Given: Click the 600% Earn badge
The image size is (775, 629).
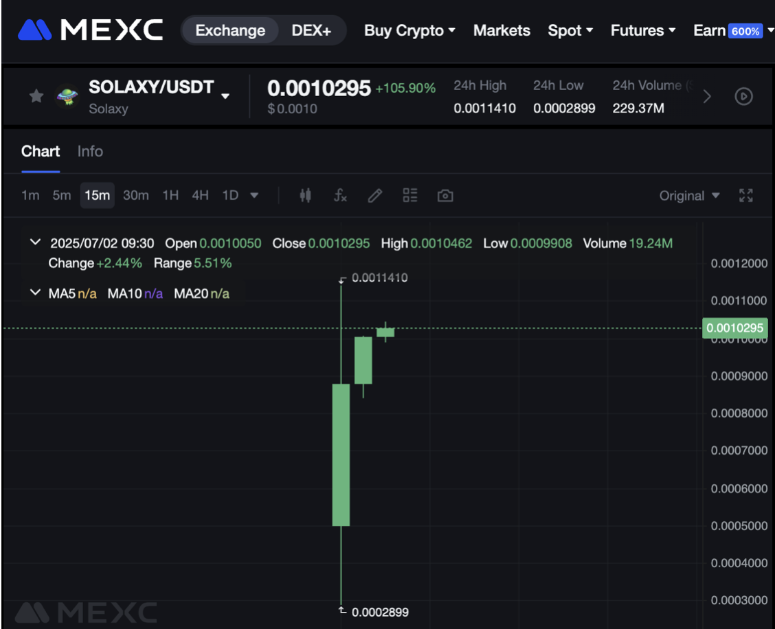Looking at the screenshot, I should pyautogui.click(x=745, y=31).
